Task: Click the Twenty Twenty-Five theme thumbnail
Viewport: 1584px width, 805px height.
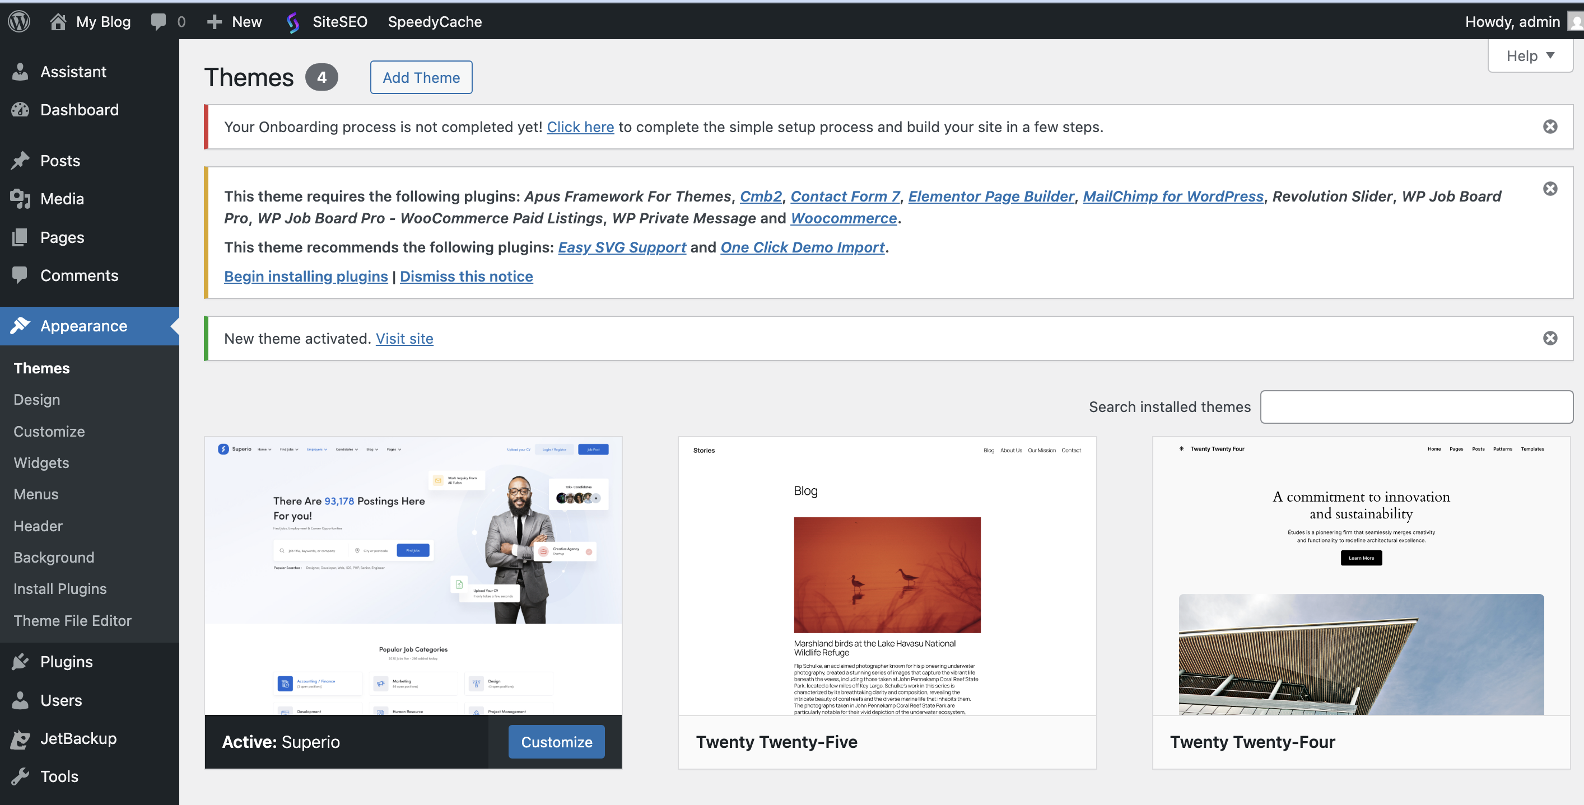Action: pyautogui.click(x=886, y=576)
